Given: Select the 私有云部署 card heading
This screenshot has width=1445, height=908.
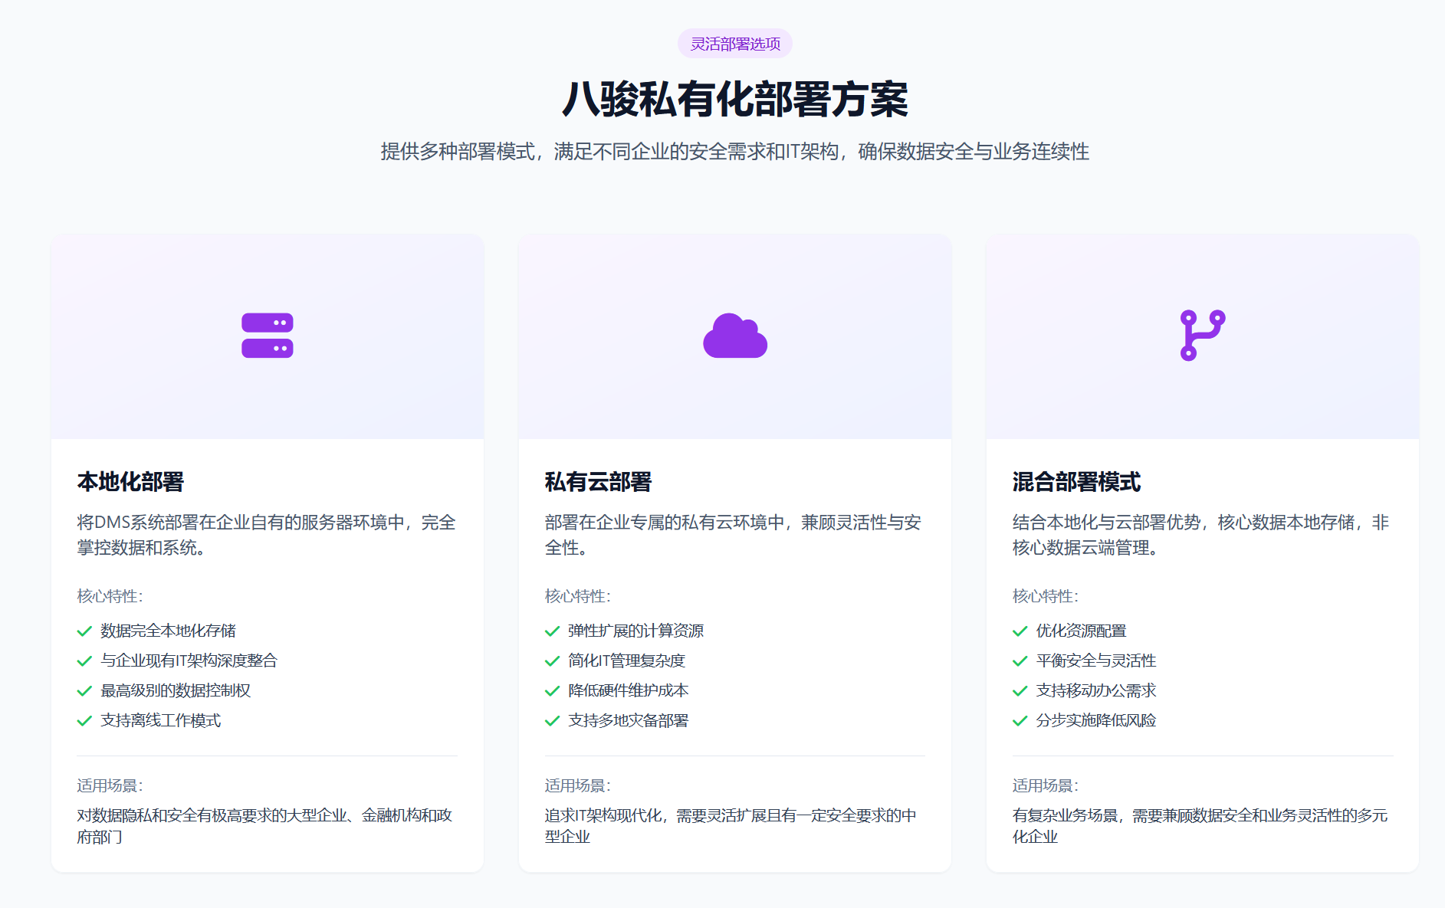Looking at the screenshot, I should [599, 483].
